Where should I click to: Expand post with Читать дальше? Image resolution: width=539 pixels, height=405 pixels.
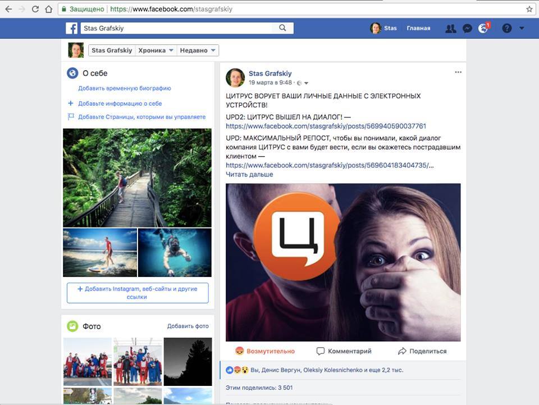coord(249,174)
